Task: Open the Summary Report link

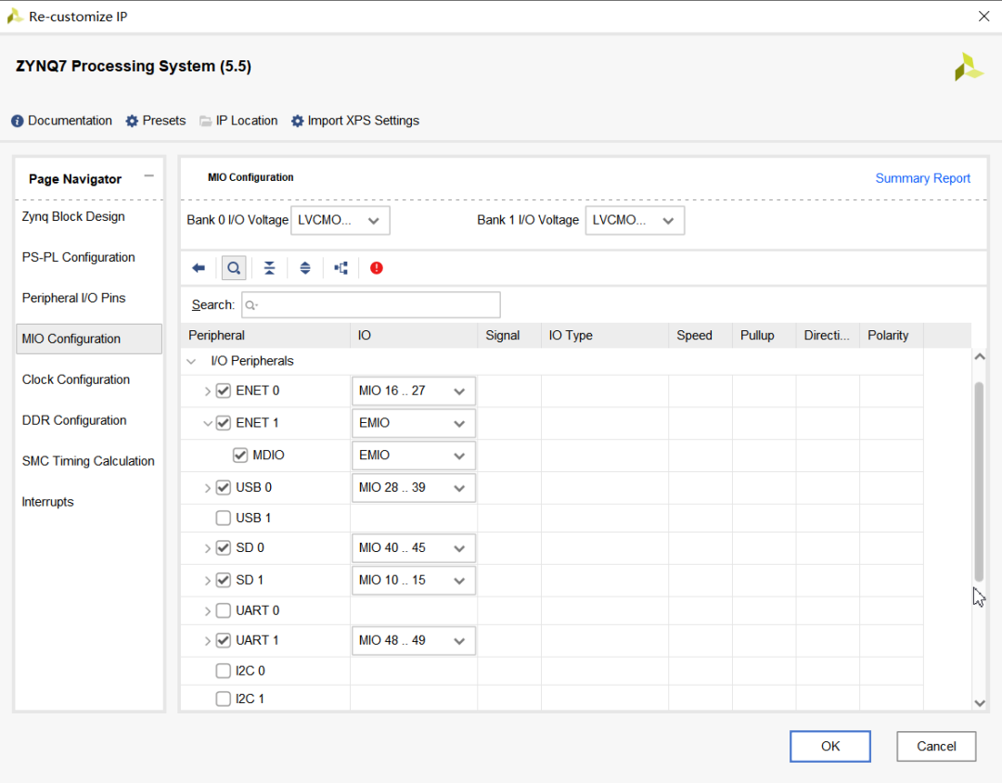Action: pyautogui.click(x=923, y=178)
